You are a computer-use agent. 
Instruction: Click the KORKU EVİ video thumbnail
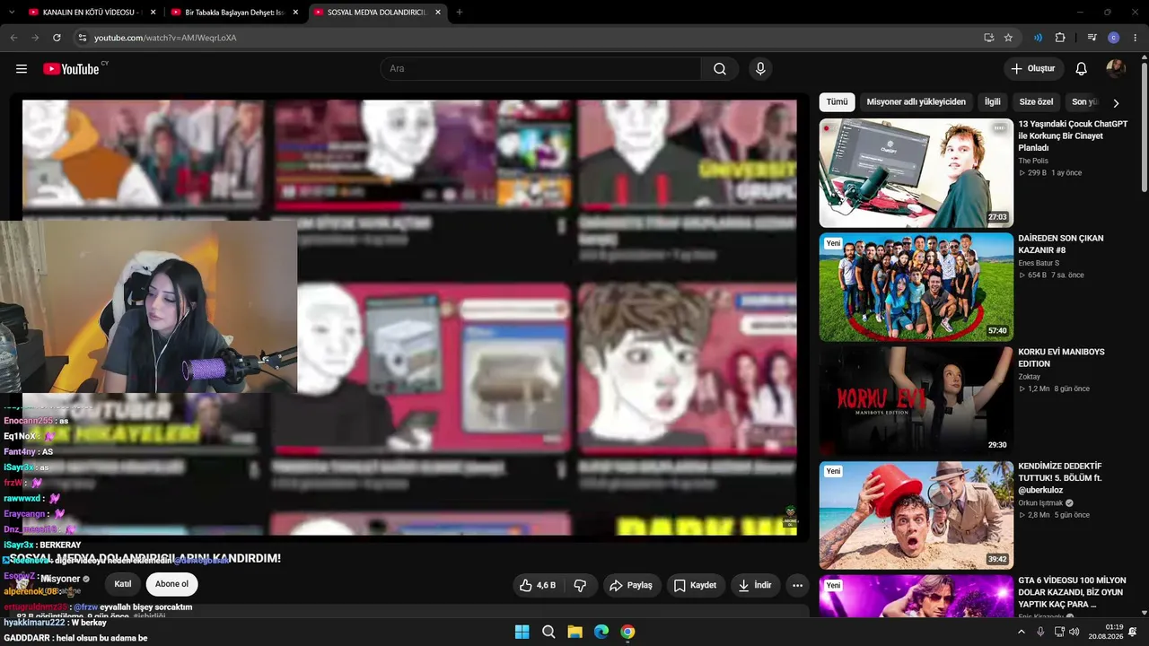pos(917,401)
